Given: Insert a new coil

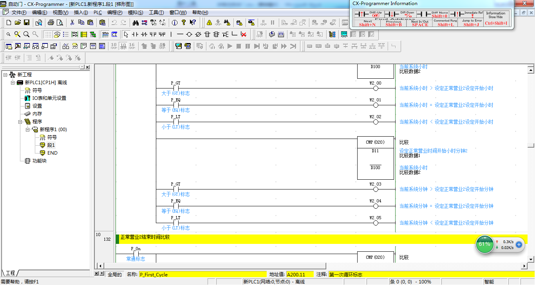Looking at the screenshot, I should 189,34.
